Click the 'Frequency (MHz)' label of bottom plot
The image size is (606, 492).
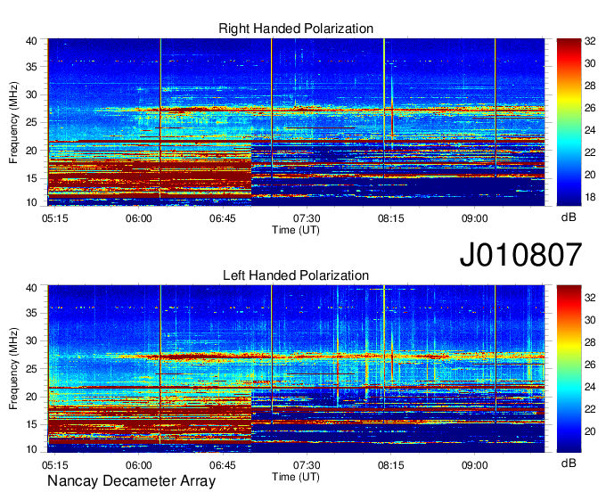point(13,369)
